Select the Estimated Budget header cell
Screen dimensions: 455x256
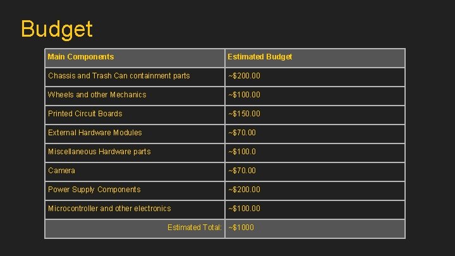point(260,57)
